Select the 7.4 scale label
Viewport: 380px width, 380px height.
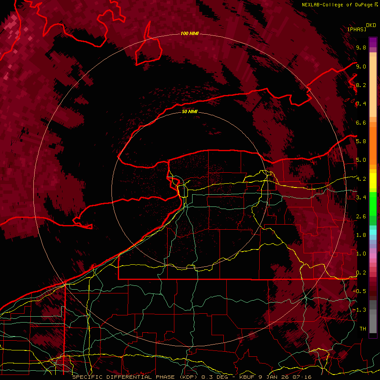[x=361, y=104]
